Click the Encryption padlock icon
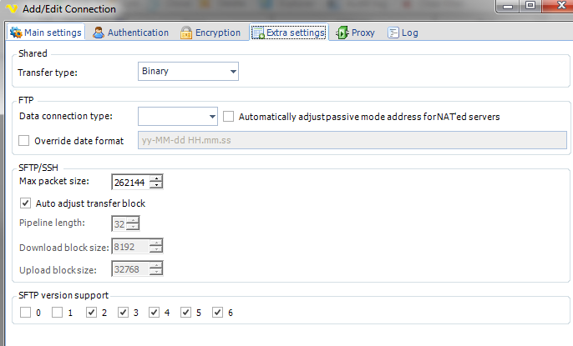The width and height of the screenshot is (573, 346). (186, 33)
